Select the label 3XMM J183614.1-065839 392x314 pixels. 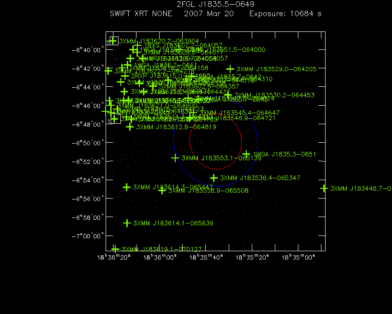(173, 223)
